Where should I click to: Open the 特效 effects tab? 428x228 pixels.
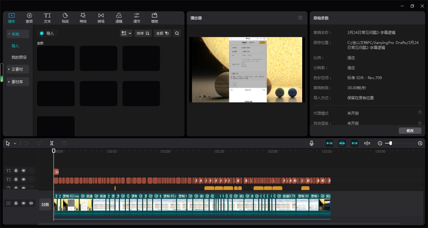coord(83,18)
